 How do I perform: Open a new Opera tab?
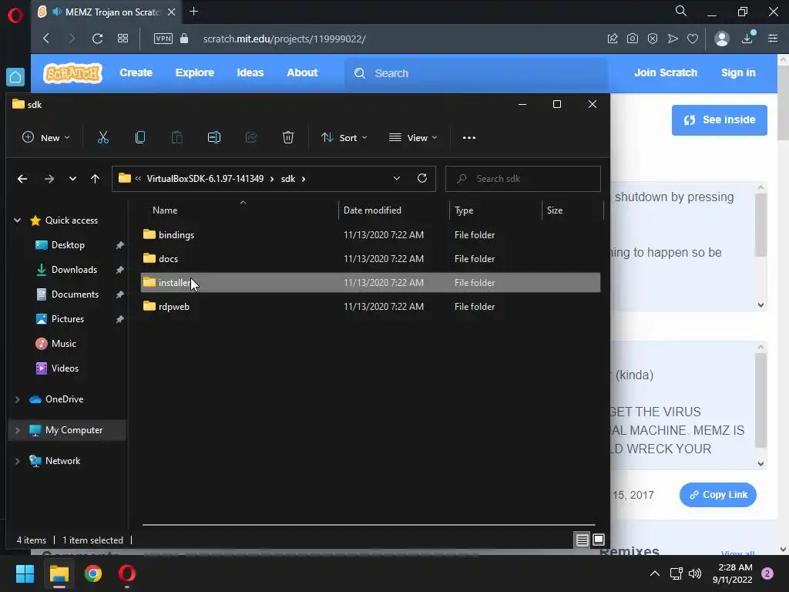coord(193,11)
